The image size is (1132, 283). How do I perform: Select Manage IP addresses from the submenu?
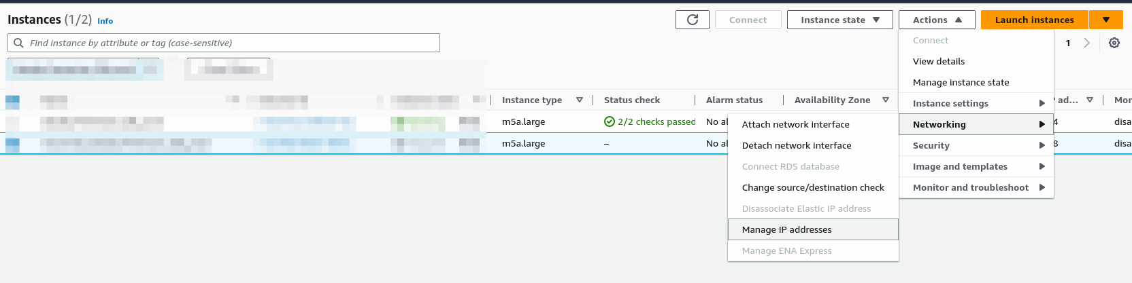coord(786,229)
